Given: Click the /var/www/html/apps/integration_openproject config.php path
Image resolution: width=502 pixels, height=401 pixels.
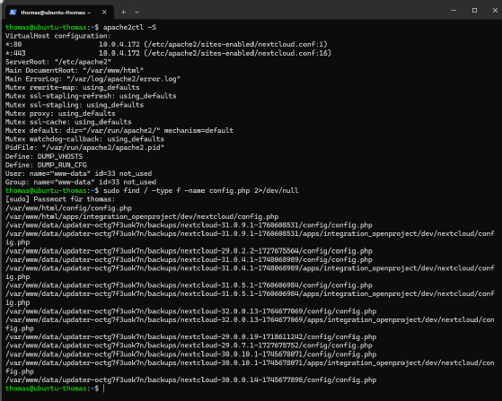Looking at the screenshot, I should pos(142,217).
